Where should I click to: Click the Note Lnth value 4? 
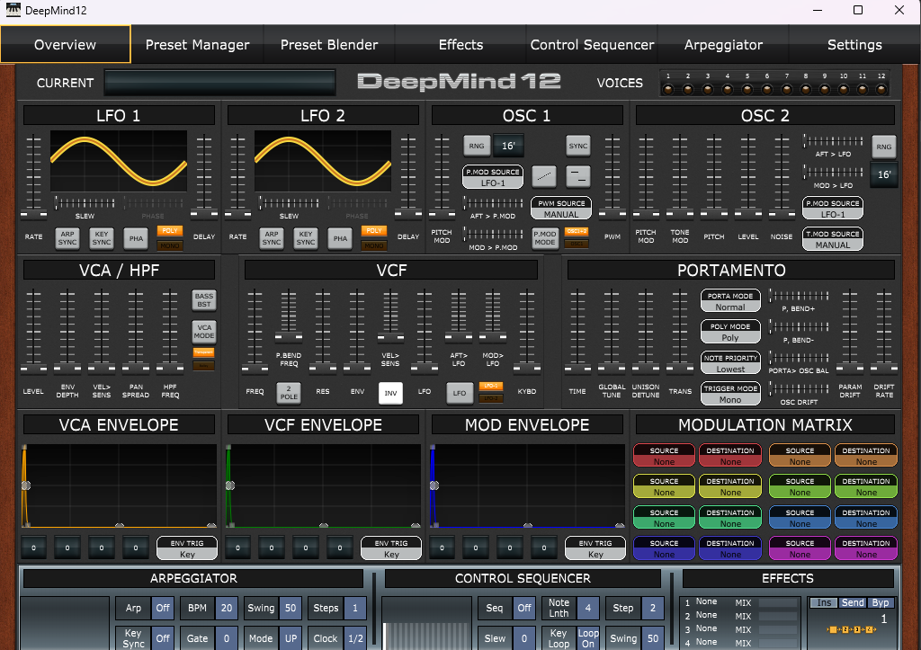(x=588, y=608)
